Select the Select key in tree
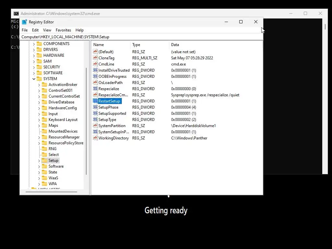The width and height of the screenshot is (332, 249). [x=53, y=155]
